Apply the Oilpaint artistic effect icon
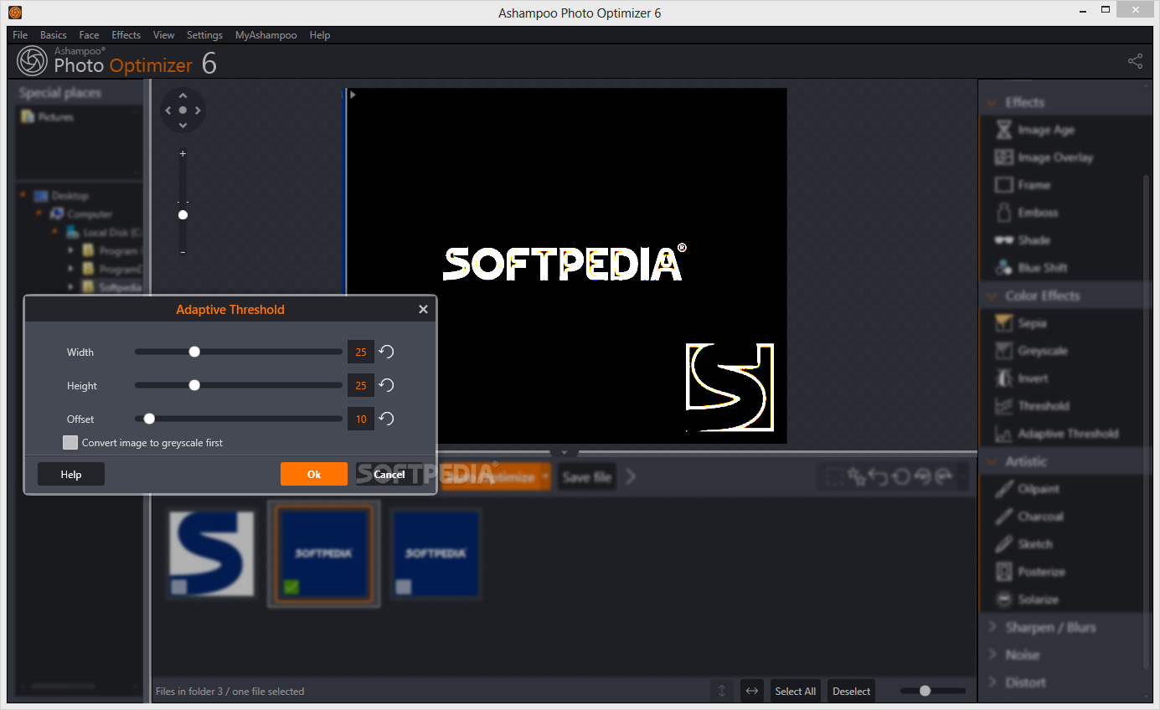Screen dimensions: 1160x710 pyautogui.click(x=1003, y=489)
